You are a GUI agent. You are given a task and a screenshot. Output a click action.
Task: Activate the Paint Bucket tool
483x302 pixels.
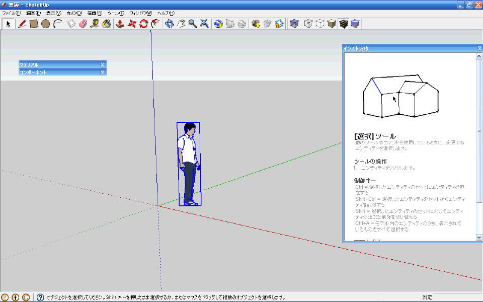[106, 24]
